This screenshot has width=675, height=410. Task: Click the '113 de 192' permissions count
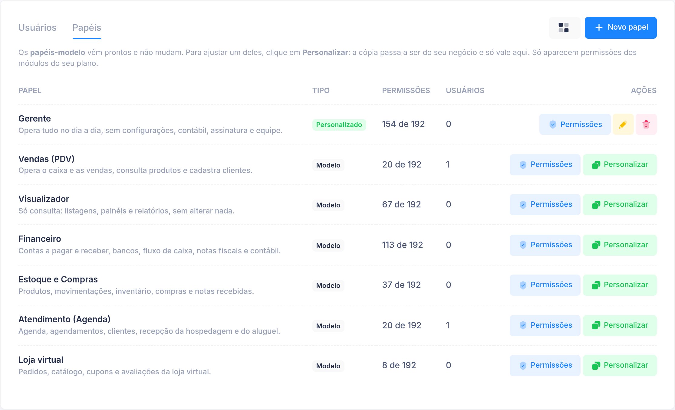point(402,245)
